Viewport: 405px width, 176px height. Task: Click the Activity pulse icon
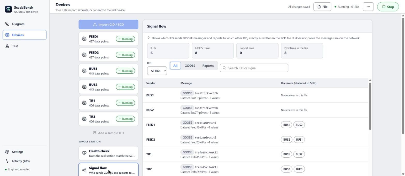point(7,161)
